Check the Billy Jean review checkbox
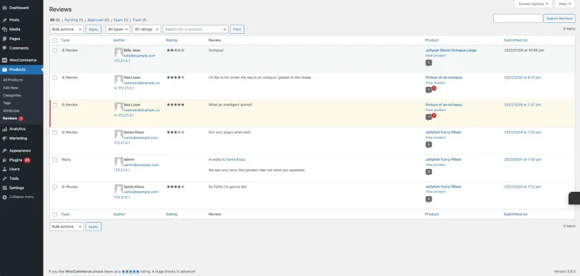 [55, 50]
